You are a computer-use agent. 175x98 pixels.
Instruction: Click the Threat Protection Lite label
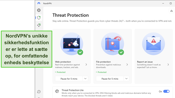tap(72, 90)
